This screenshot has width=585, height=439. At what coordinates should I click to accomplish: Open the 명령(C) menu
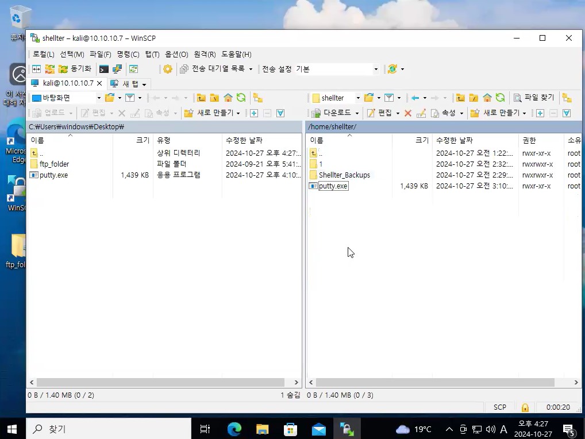point(128,55)
